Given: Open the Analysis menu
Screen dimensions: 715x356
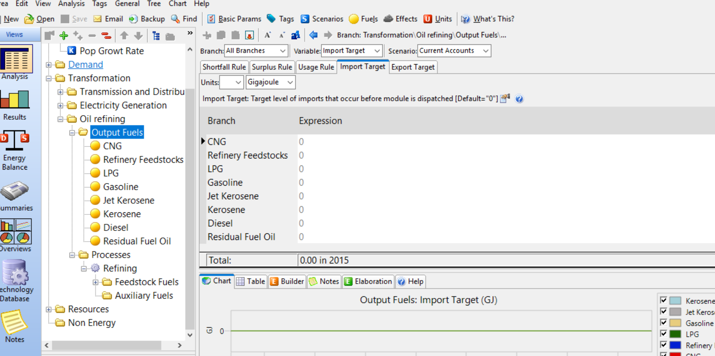Looking at the screenshot, I should (71, 4).
